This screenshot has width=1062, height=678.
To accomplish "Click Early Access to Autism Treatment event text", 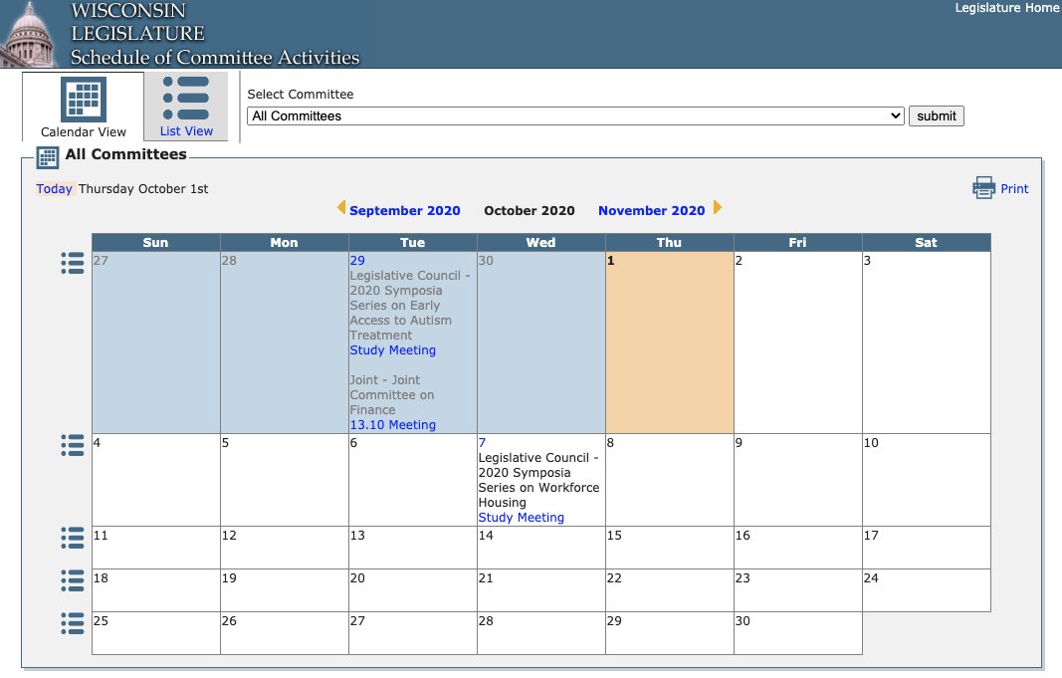I will click(x=410, y=306).
